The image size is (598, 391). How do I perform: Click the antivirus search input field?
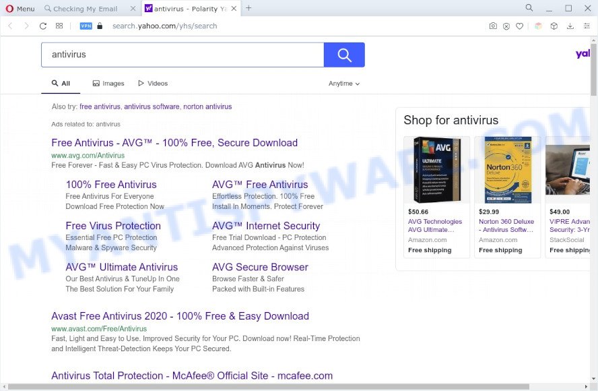pos(182,55)
